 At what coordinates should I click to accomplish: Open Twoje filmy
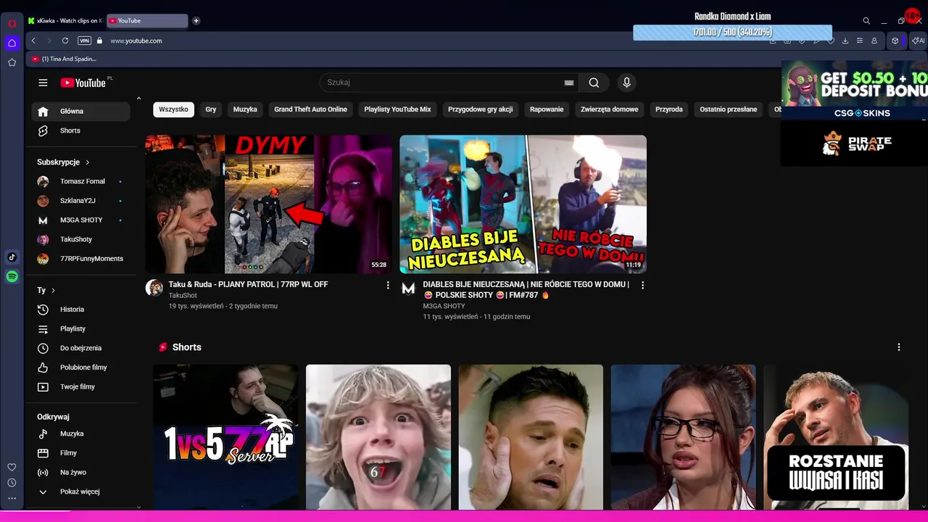click(80, 386)
